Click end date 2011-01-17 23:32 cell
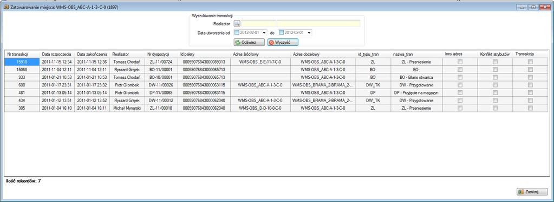The width and height of the screenshot is (554, 202). click(92, 85)
